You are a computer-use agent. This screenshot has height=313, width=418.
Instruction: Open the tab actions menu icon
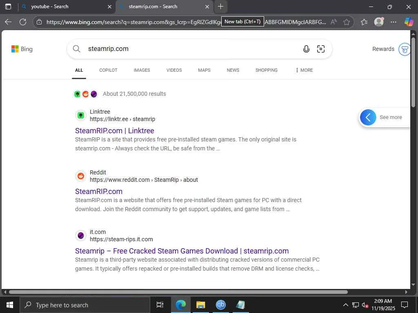click(x=8, y=7)
